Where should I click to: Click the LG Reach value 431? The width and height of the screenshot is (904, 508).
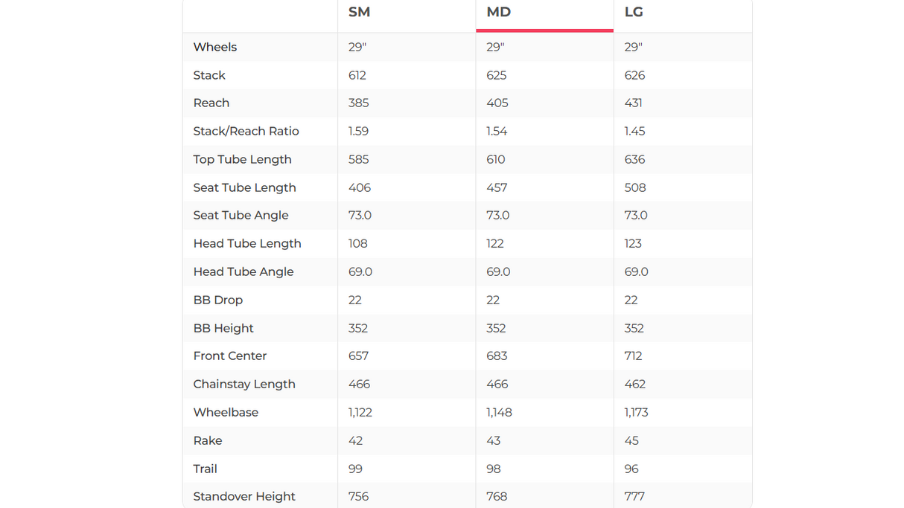point(633,103)
